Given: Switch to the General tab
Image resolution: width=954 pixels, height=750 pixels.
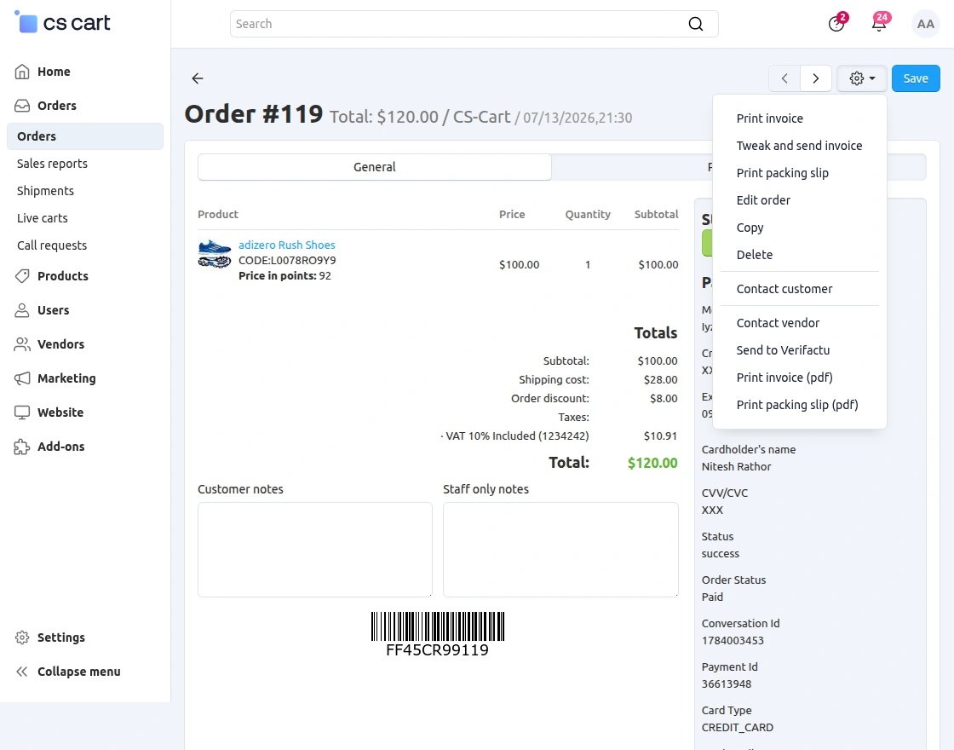Looking at the screenshot, I should 375,167.
